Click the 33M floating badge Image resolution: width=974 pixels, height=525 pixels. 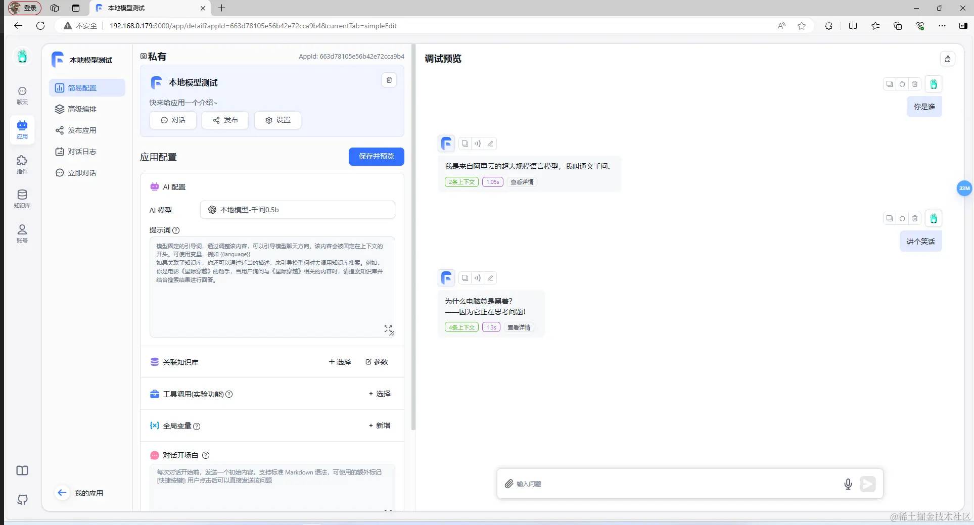tap(964, 188)
